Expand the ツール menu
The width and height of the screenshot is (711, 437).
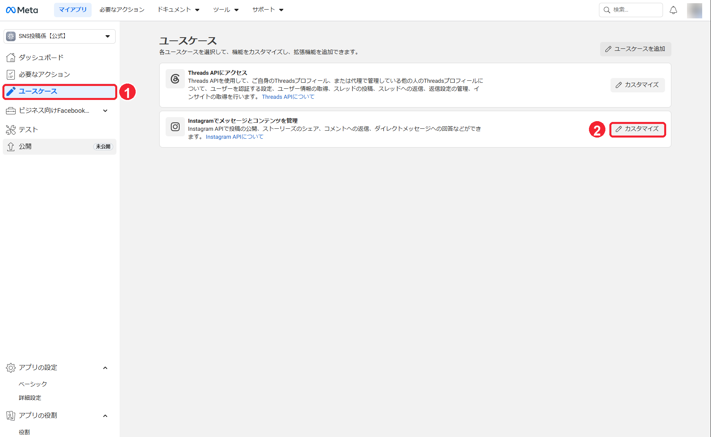(x=226, y=10)
